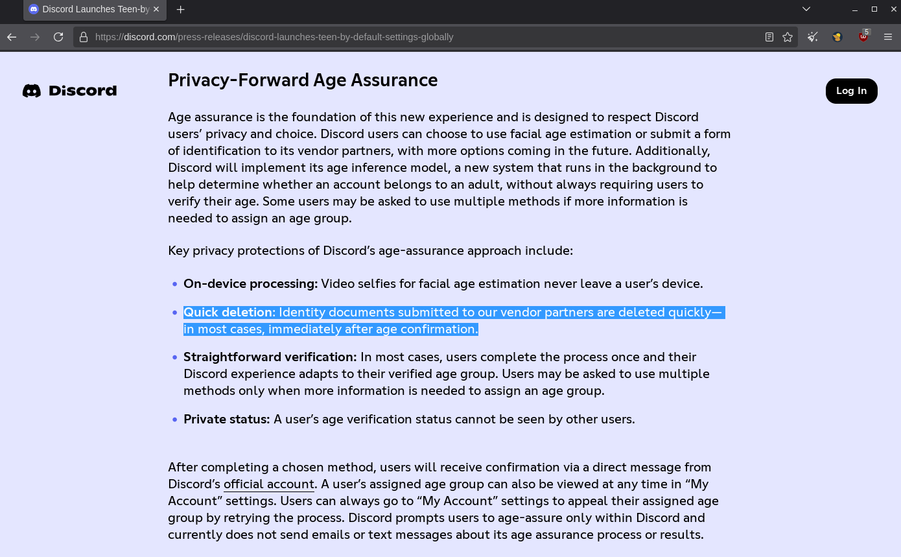This screenshot has height=557, width=901.
Task: Reload the Discord press release page
Action: [x=58, y=37]
